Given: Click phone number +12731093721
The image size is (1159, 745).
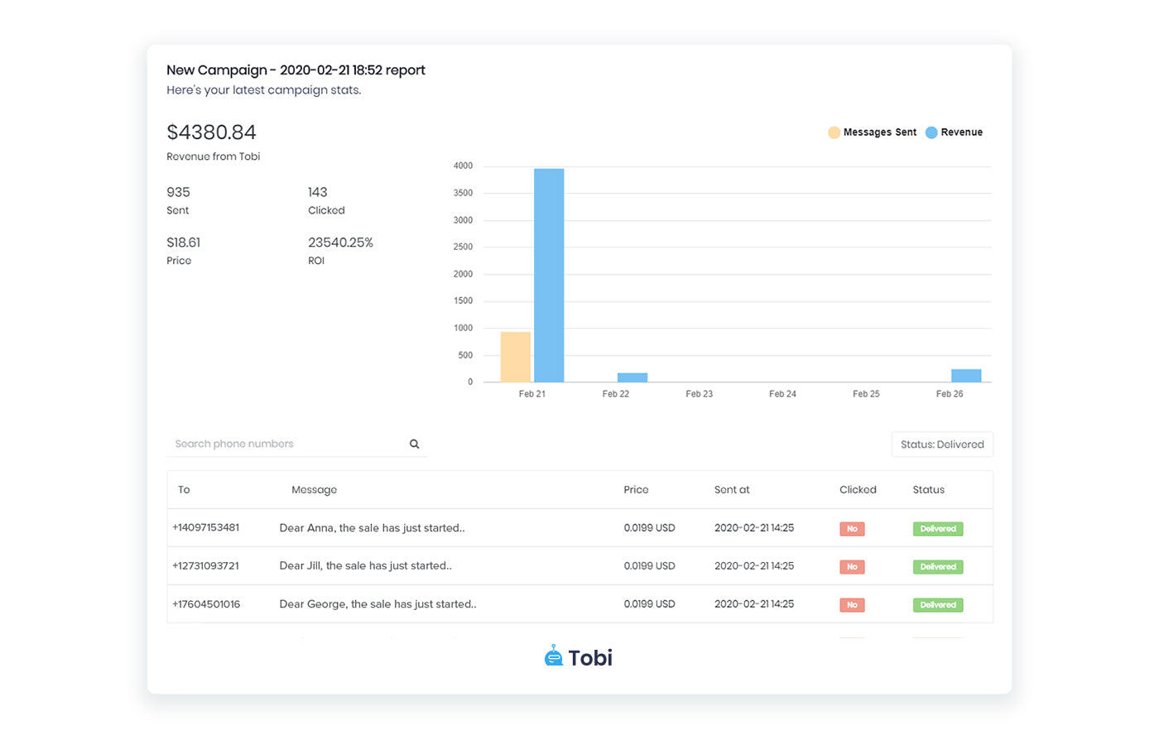Looking at the screenshot, I should (x=205, y=565).
